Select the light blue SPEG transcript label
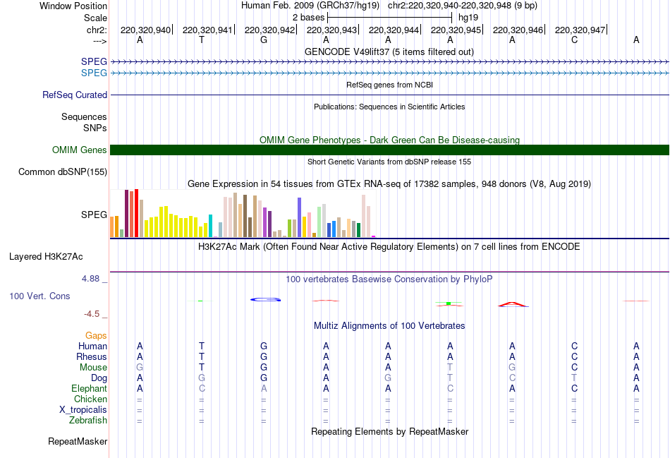Screen dimensions: 670x458 [94, 73]
